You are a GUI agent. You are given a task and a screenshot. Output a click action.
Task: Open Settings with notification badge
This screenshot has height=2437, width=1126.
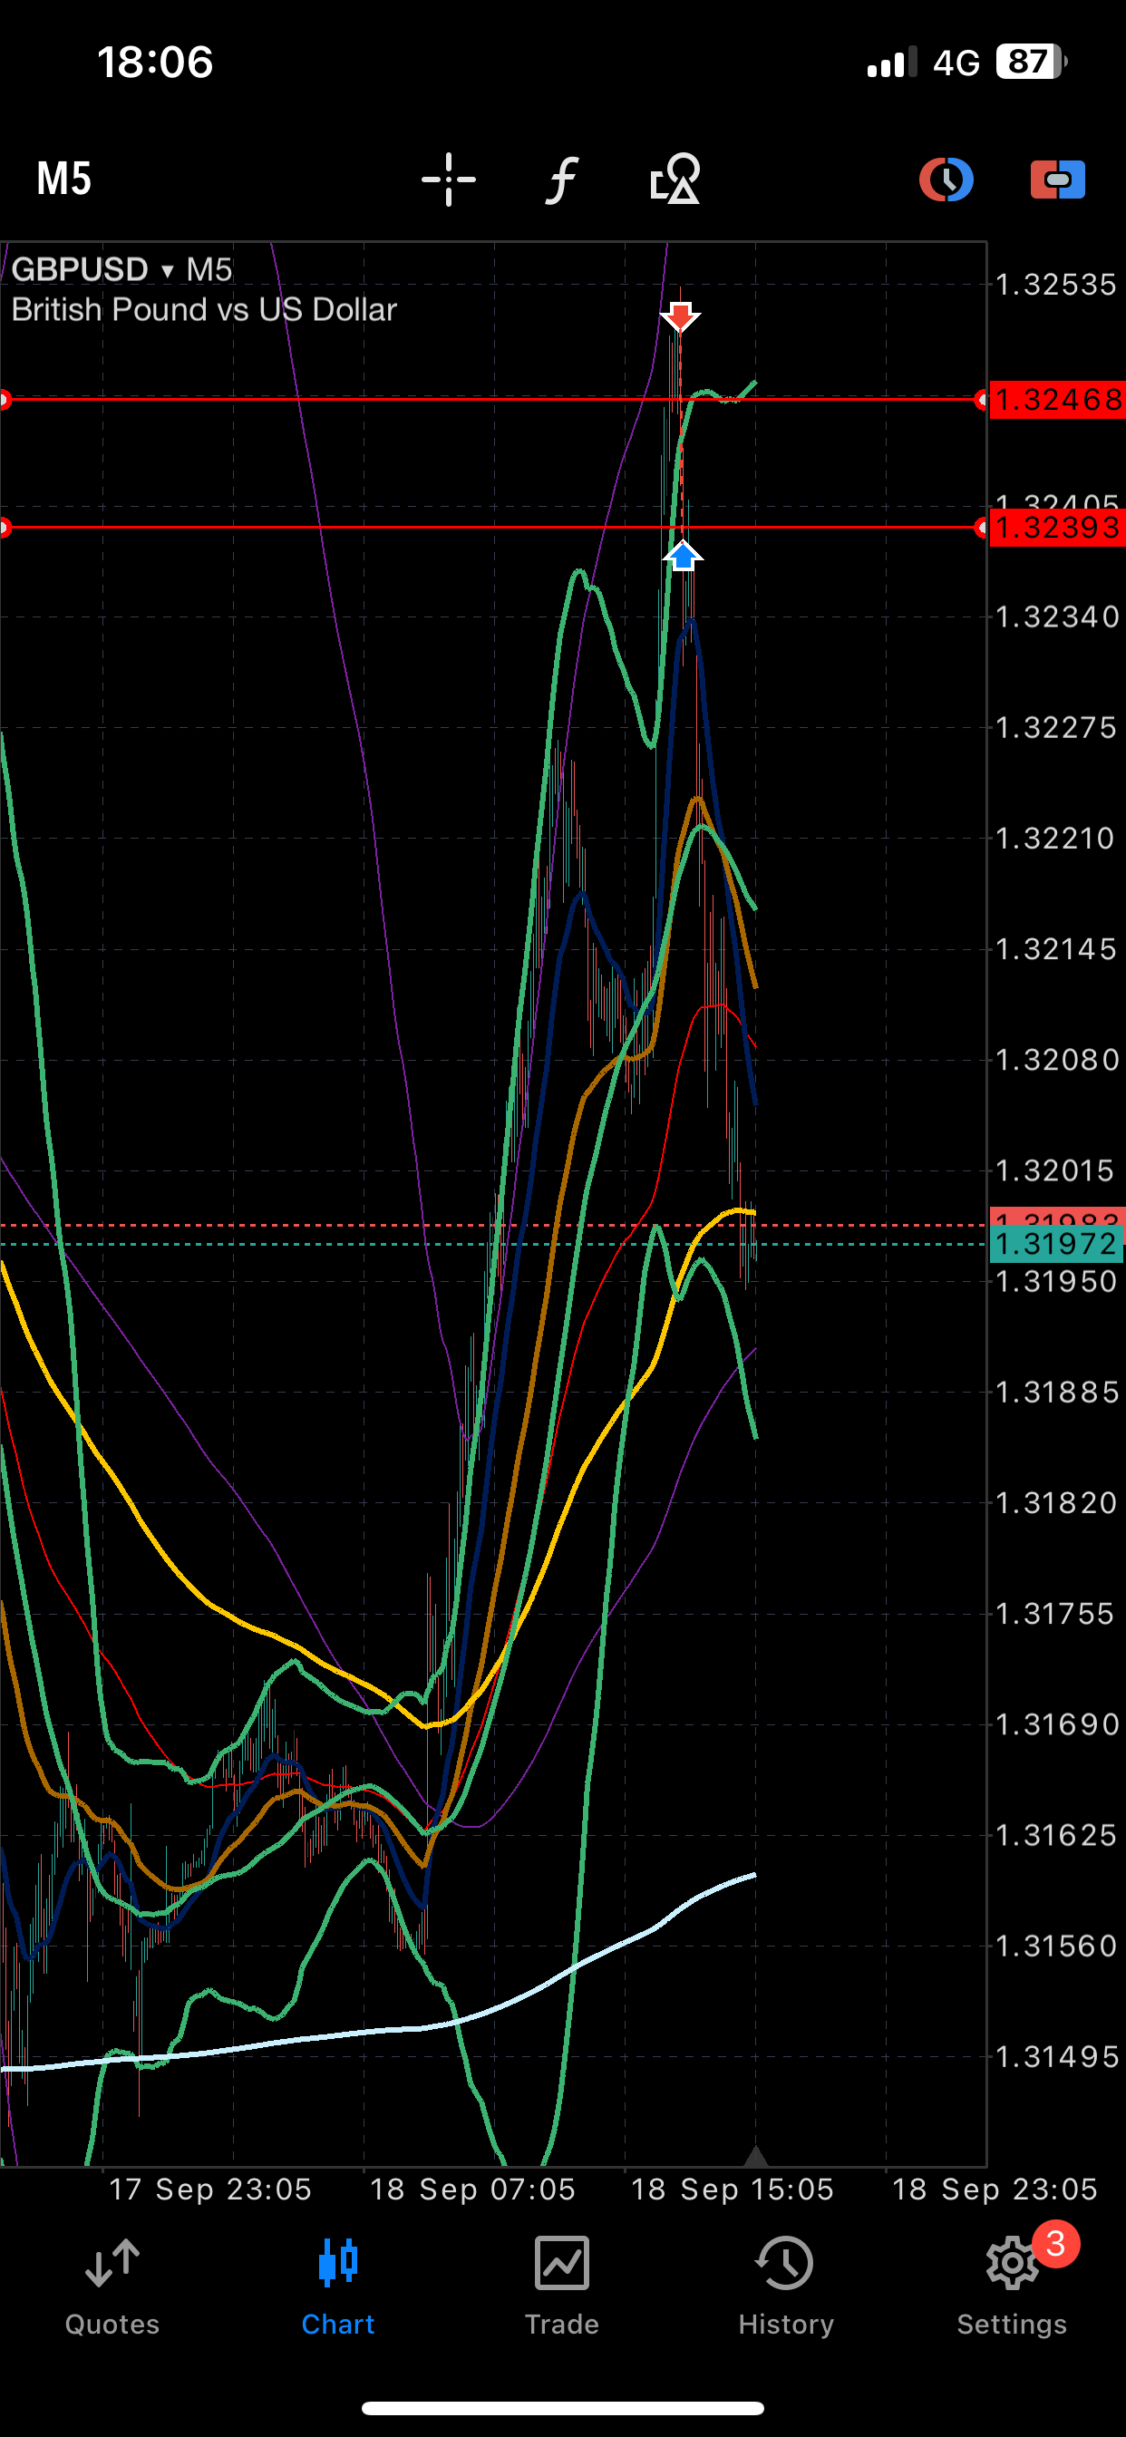[1012, 2287]
